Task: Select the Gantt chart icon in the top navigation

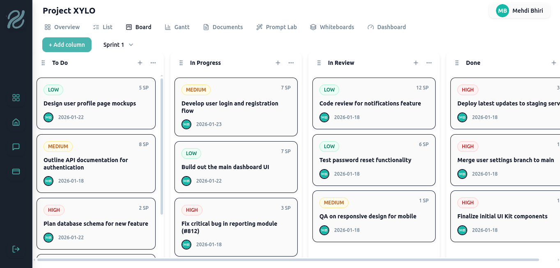Action: tap(168, 27)
